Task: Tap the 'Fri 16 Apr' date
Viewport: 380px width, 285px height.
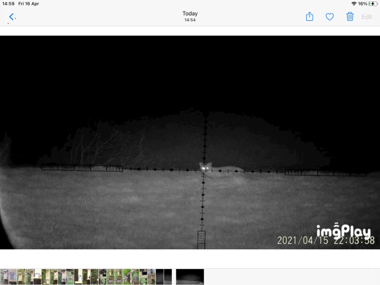Action: 28,4
